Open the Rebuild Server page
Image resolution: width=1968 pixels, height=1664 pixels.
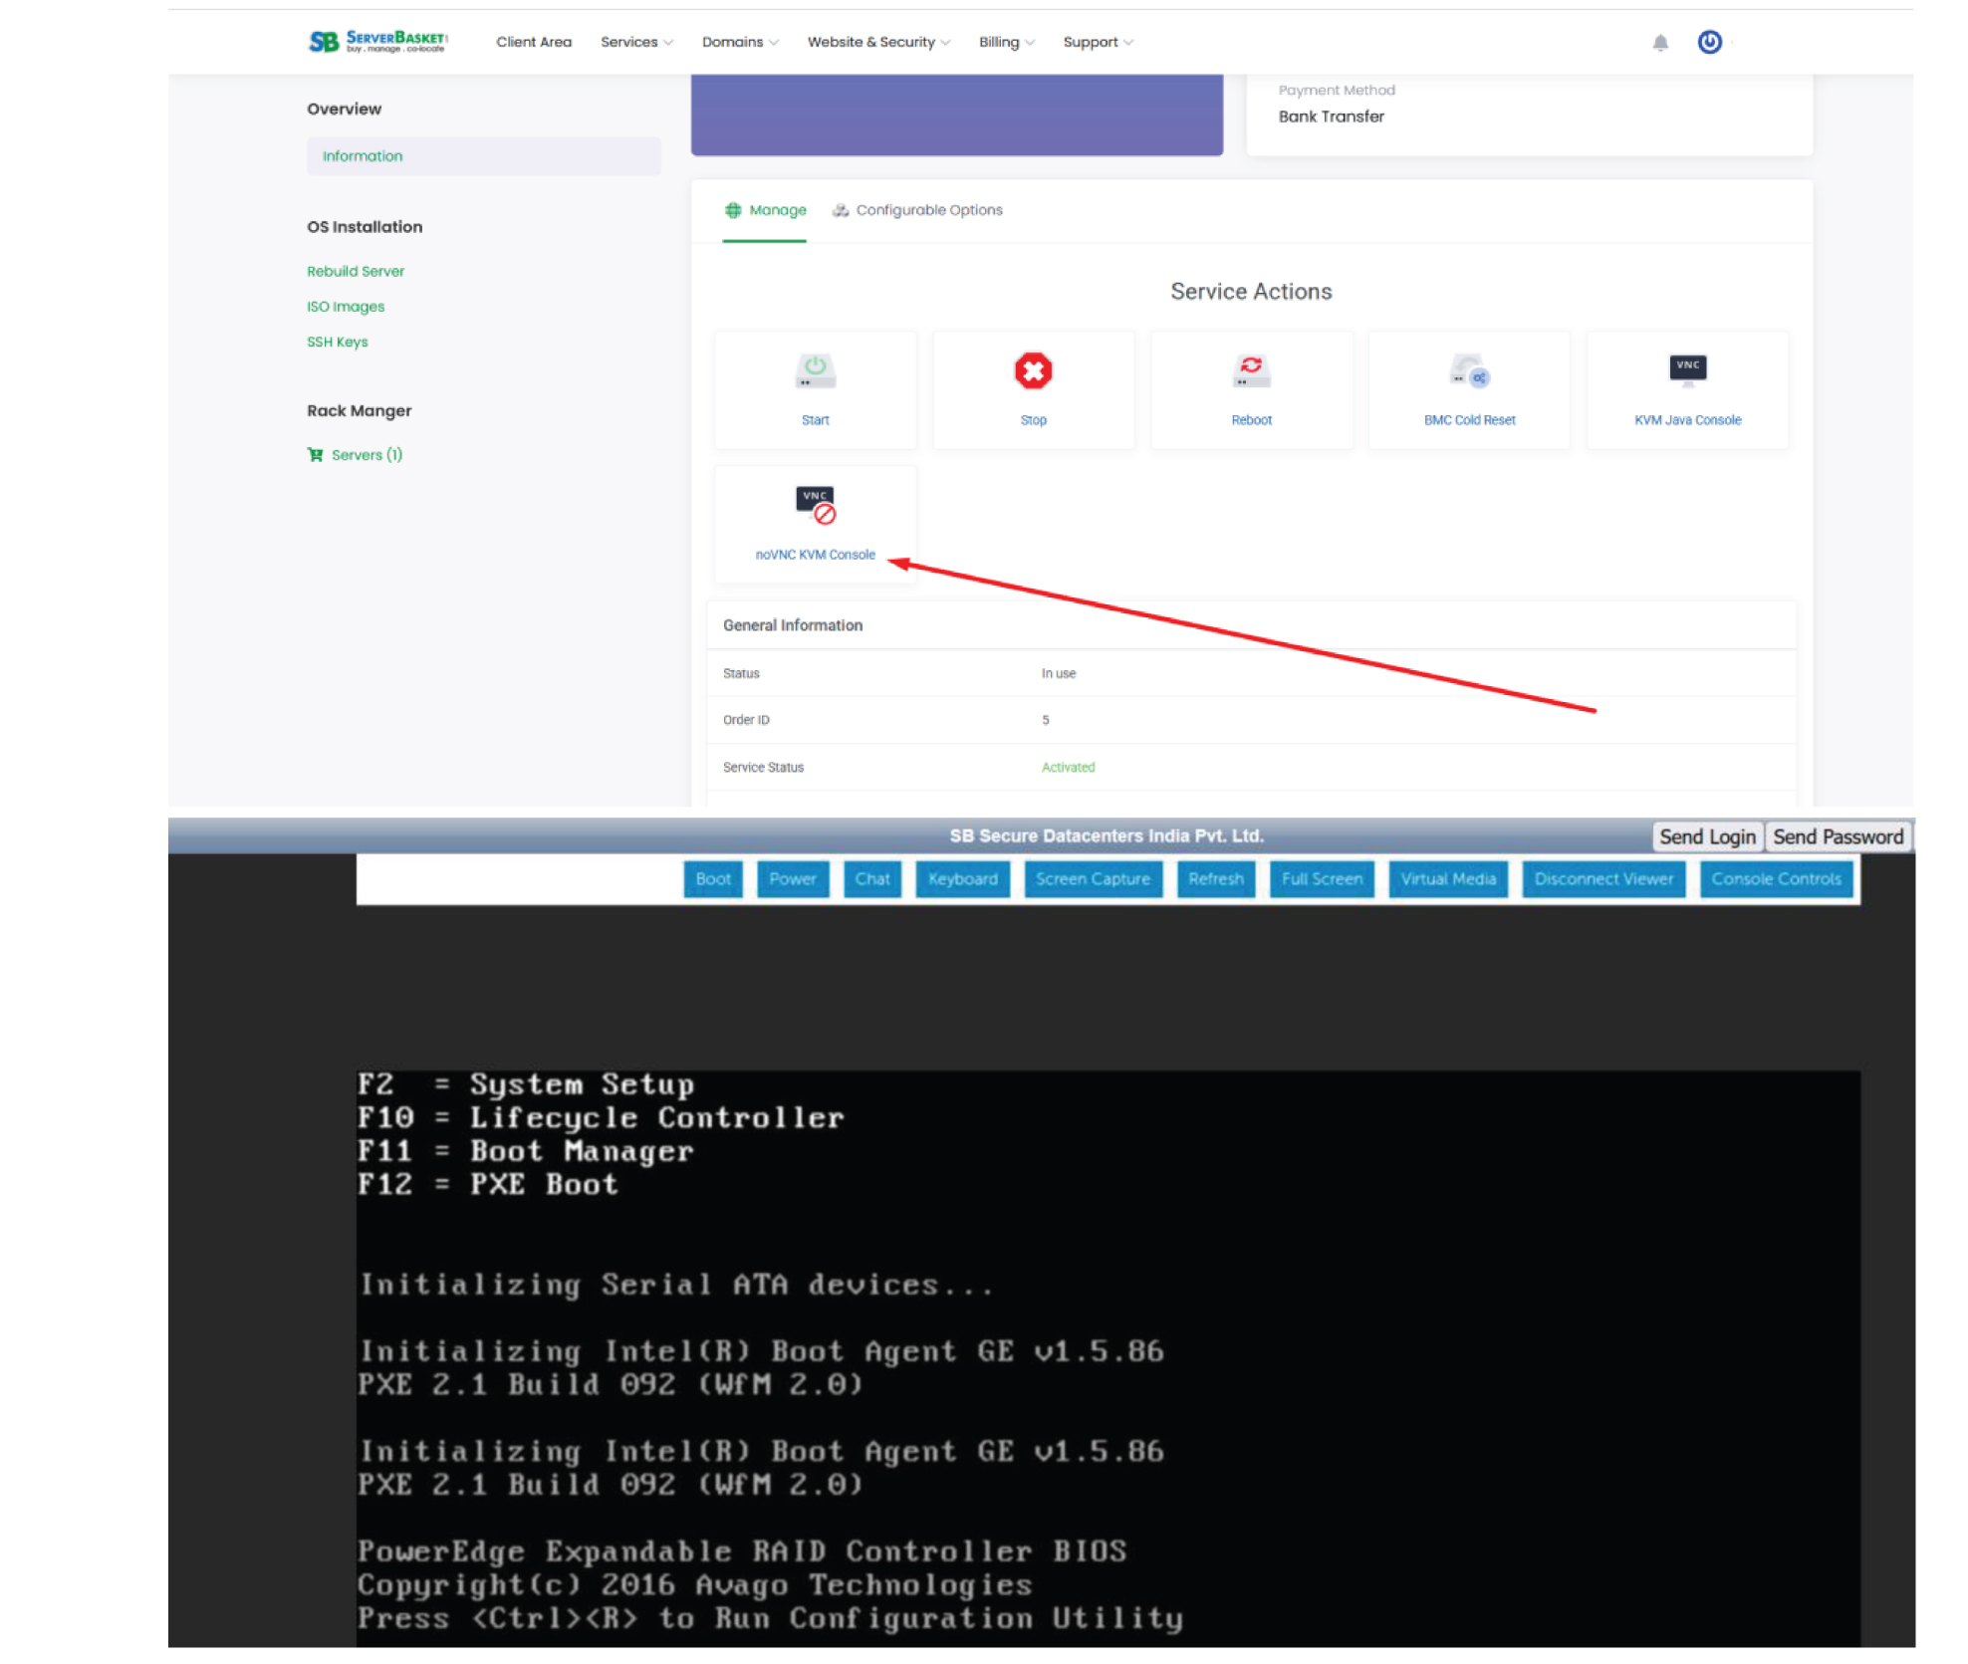click(356, 270)
